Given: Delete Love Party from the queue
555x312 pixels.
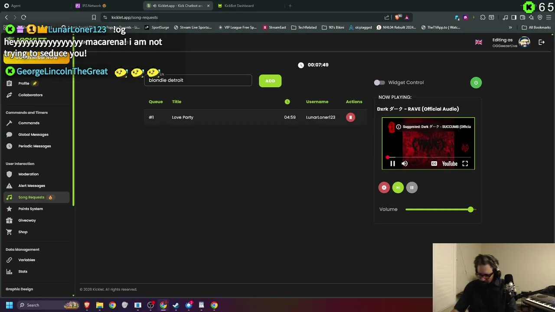Looking at the screenshot, I should [350, 117].
